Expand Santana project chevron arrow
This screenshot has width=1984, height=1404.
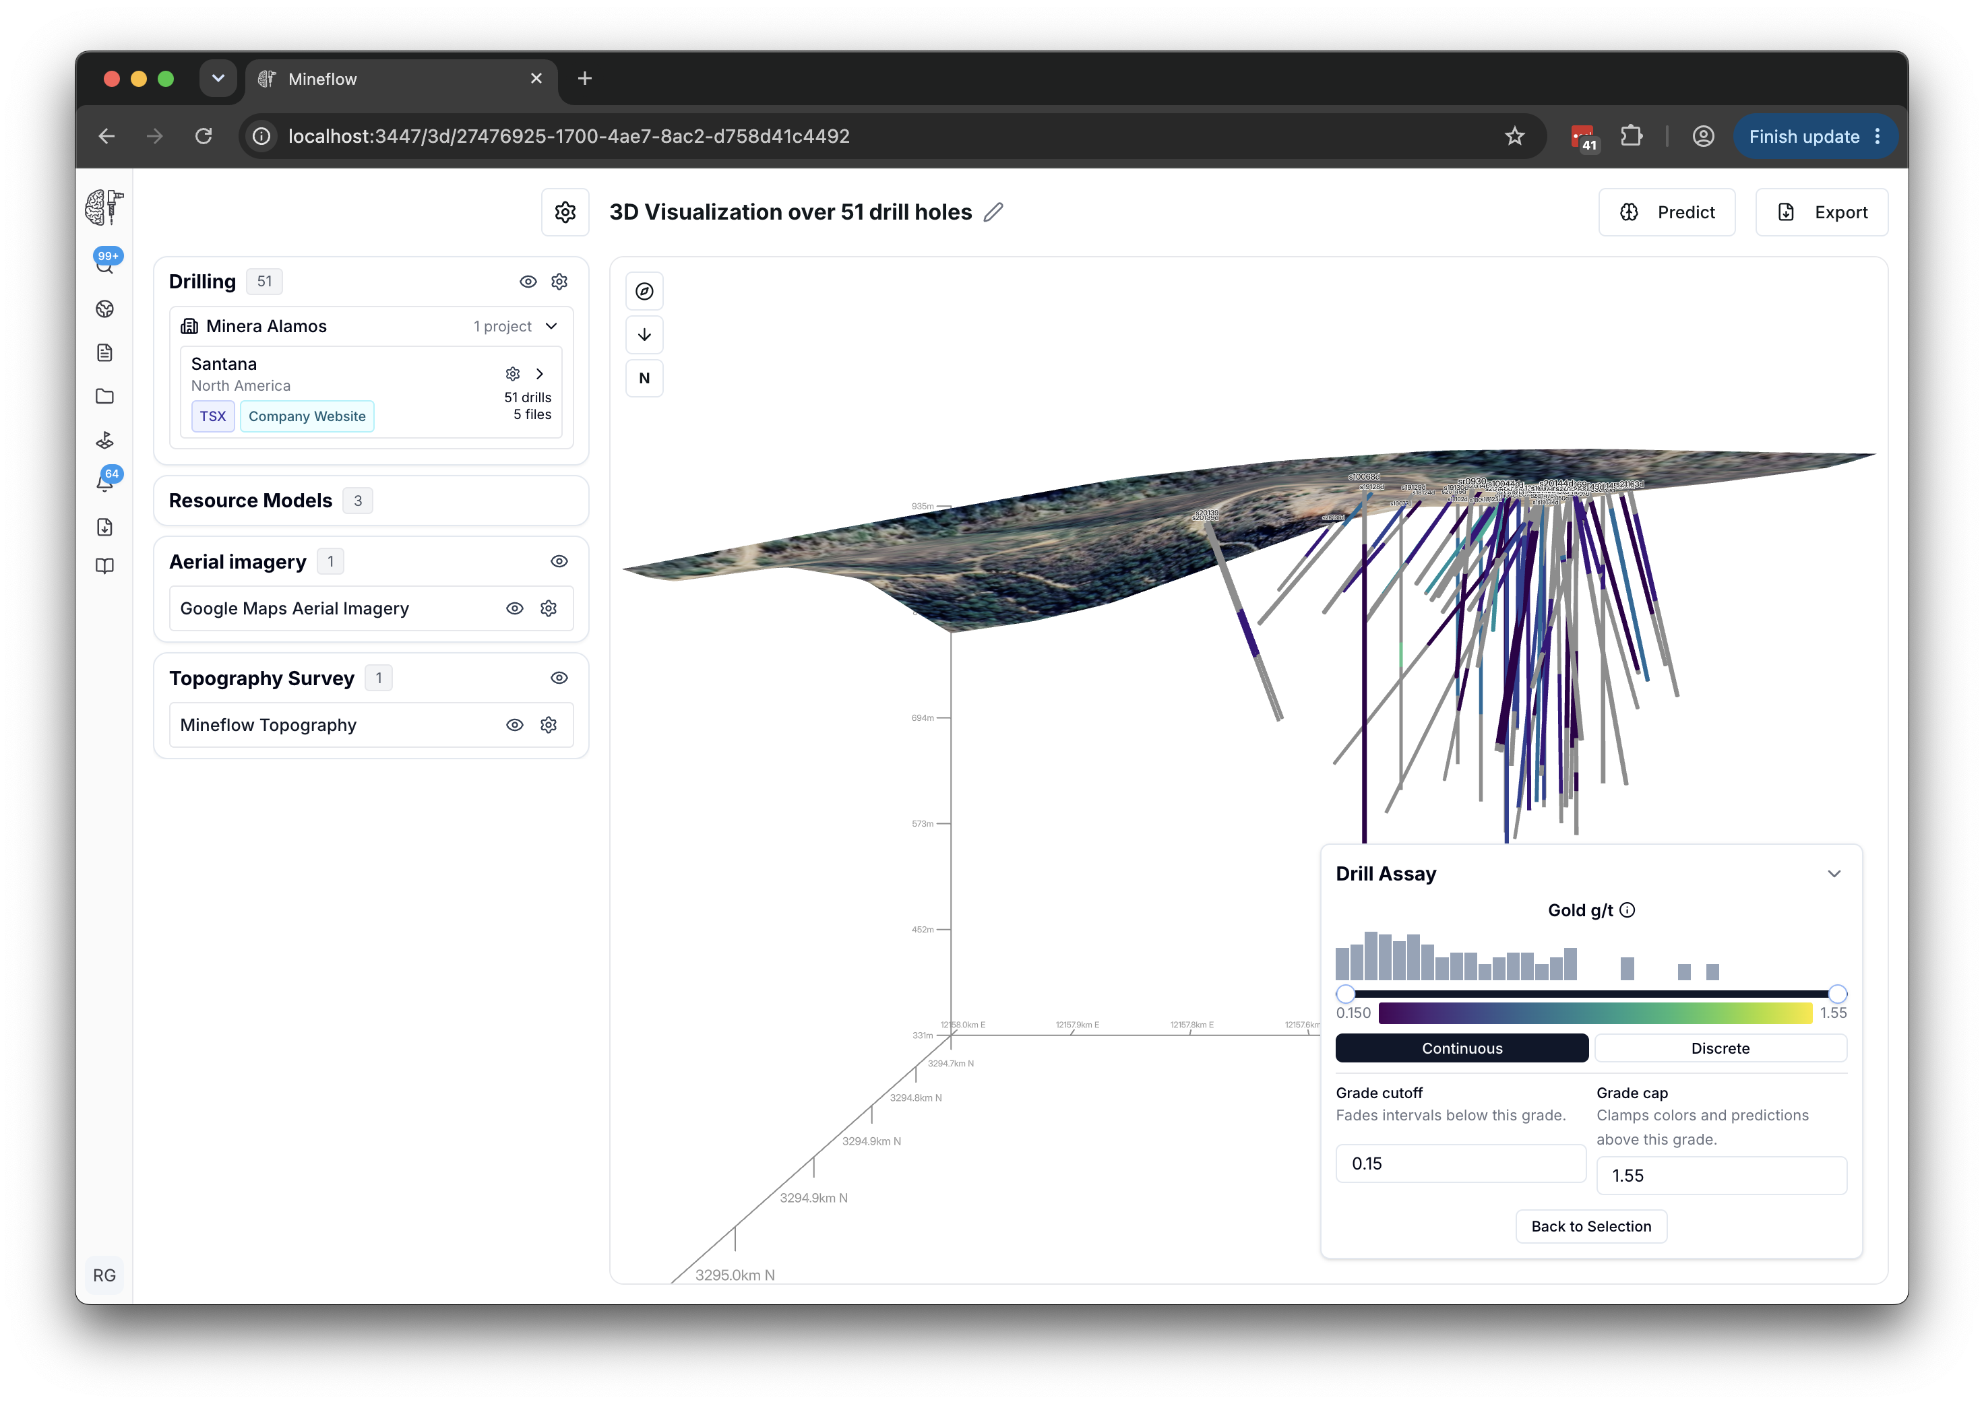(x=540, y=373)
